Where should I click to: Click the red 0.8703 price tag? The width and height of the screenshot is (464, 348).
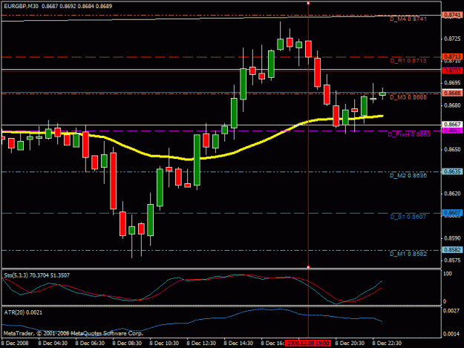[452, 70]
